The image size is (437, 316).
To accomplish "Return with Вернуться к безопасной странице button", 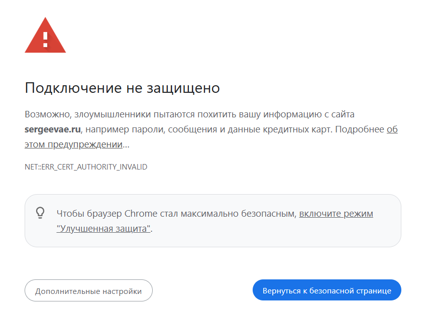I will coord(327,290).
